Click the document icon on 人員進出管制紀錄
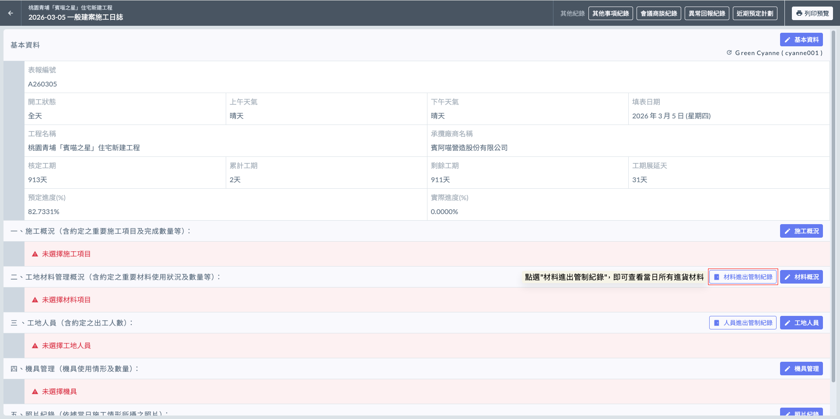840x419 pixels. 717,323
